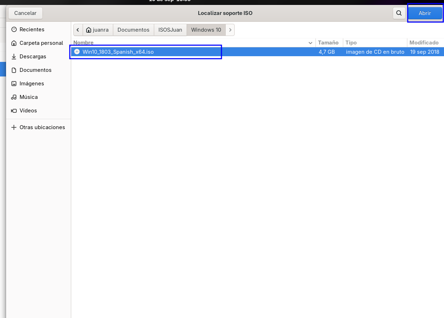Click the path bar forward arrow
This screenshot has width=444, height=318.
(230, 30)
